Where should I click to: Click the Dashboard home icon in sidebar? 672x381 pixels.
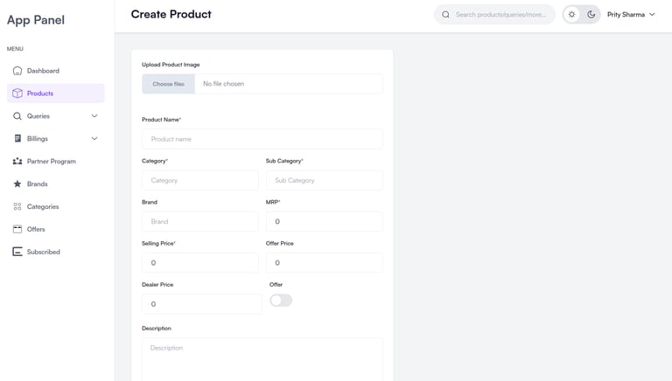click(x=17, y=71)
